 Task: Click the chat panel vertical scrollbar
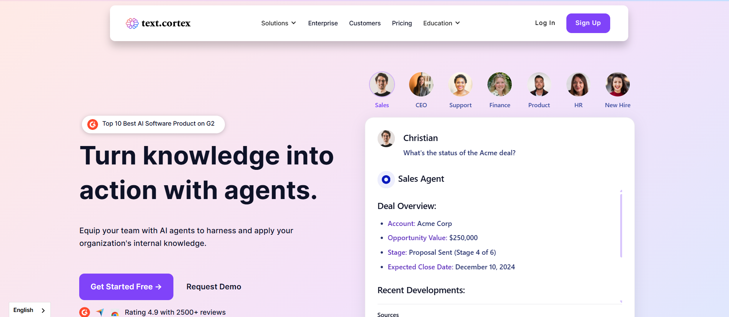(621, 226)
